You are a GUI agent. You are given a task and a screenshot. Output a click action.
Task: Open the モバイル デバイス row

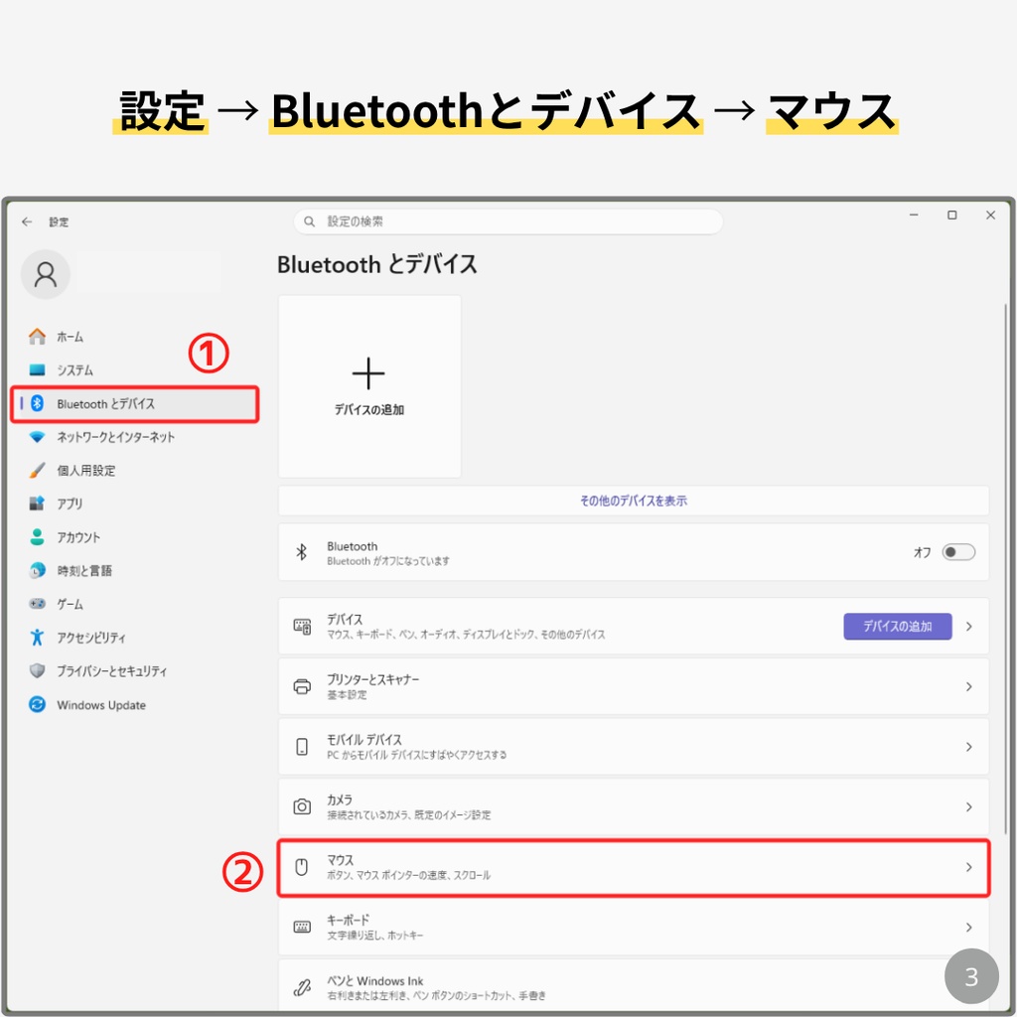pos(634,747)
